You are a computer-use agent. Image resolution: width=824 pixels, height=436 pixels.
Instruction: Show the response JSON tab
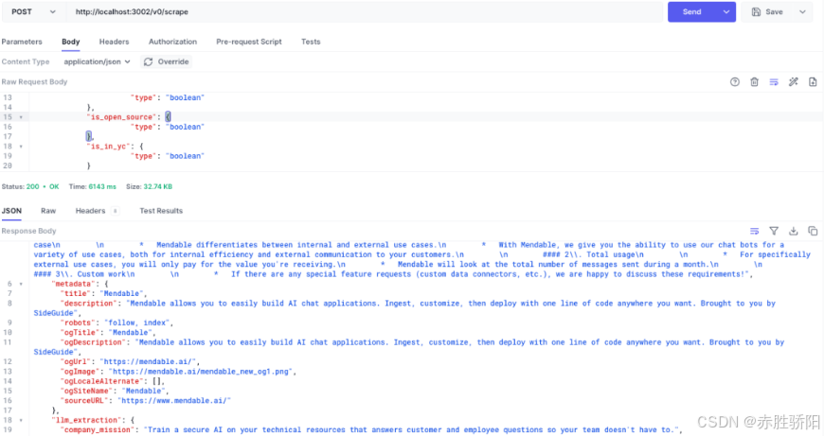11,210
